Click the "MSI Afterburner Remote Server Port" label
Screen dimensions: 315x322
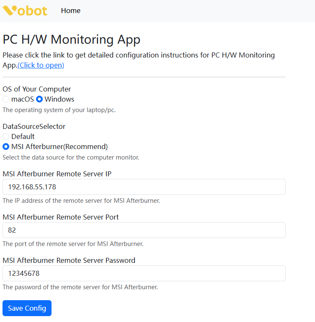(61, 217)
